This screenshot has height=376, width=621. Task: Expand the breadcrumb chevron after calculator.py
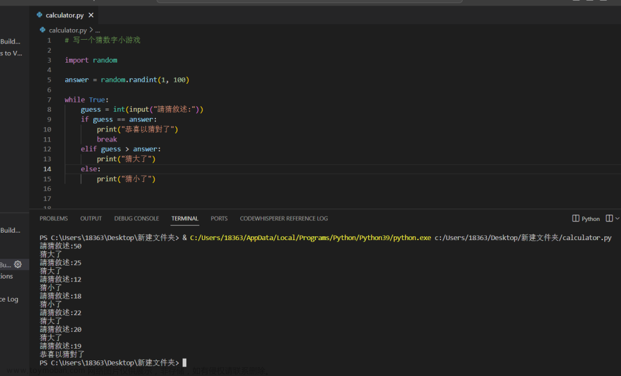click(x=91, y=30)
